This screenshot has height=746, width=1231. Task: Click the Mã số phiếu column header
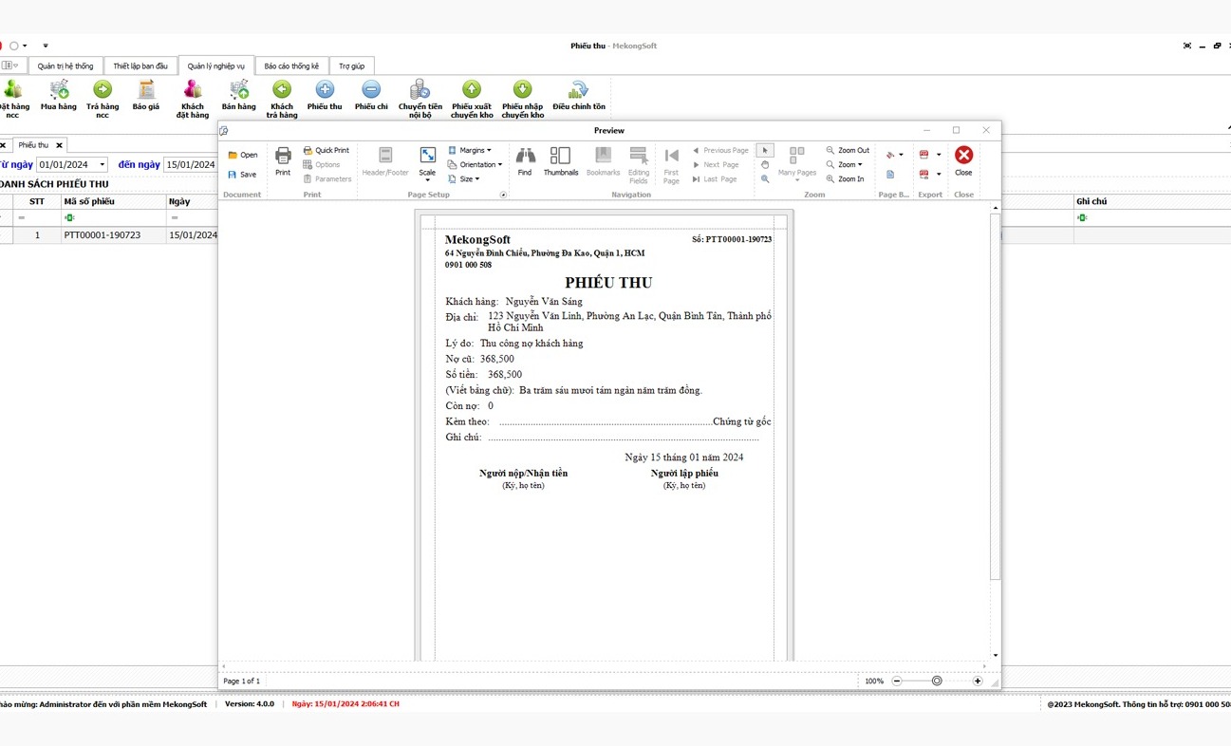coord(113,201)
